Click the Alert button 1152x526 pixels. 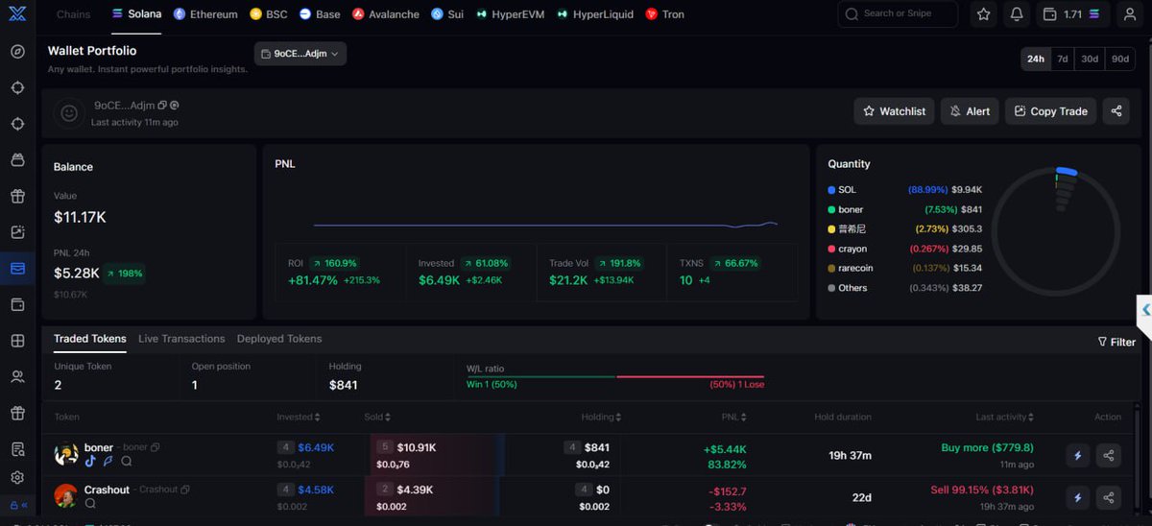pyautogui.click(x=970, y=111)
